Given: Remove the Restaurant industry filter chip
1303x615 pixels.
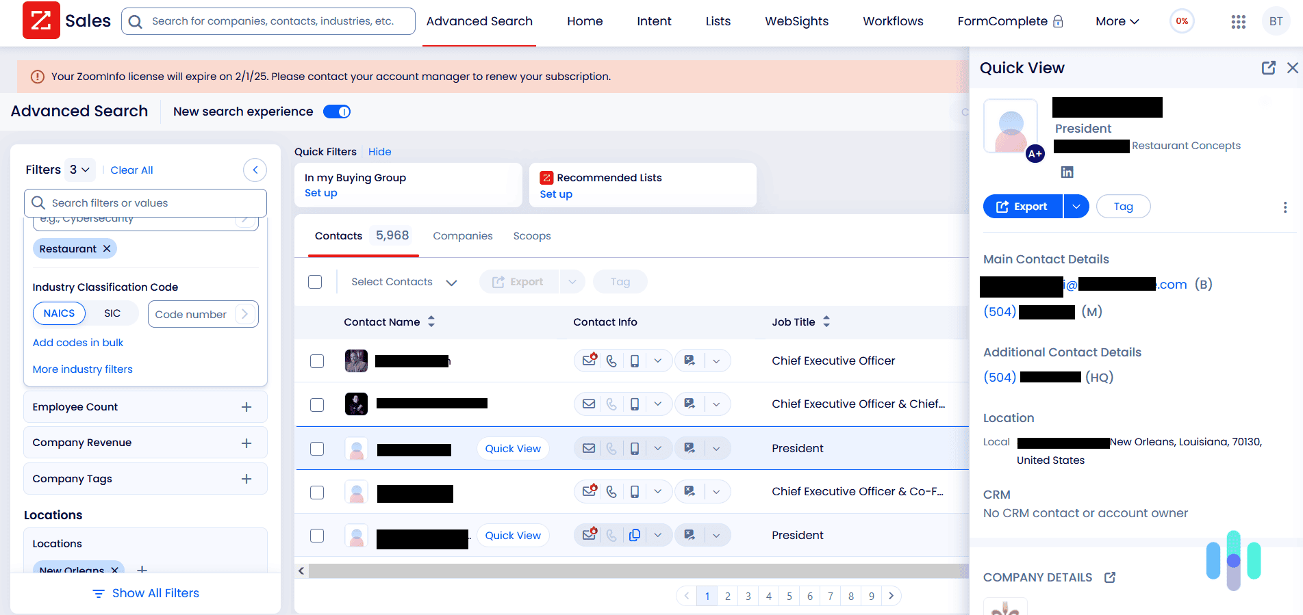Looking at the screenshot, I should coord(107,248).
